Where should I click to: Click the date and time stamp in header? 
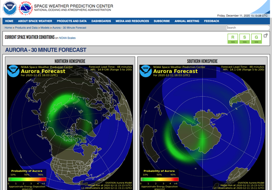(x=243, y=15)
